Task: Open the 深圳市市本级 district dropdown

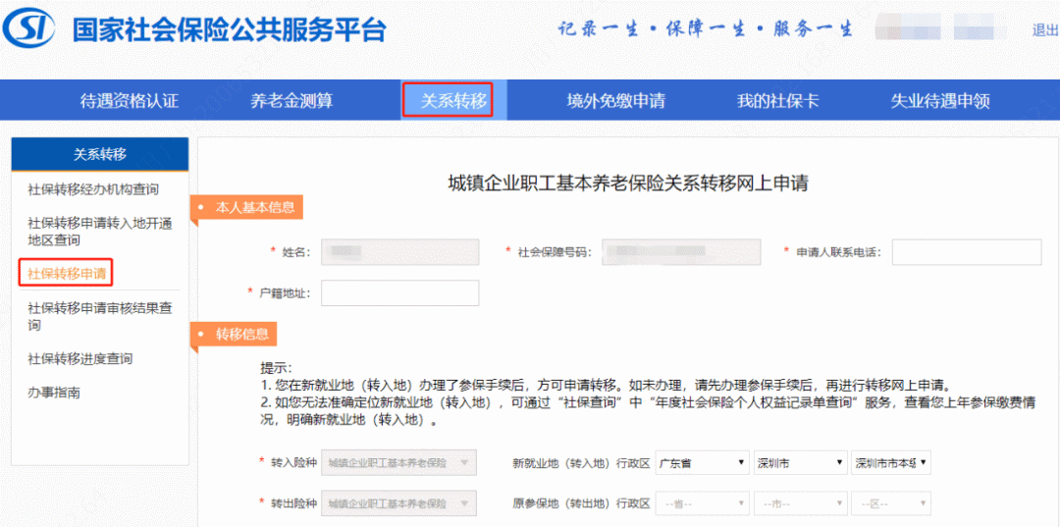Action: pyautogui.click(x=891, y=463)
